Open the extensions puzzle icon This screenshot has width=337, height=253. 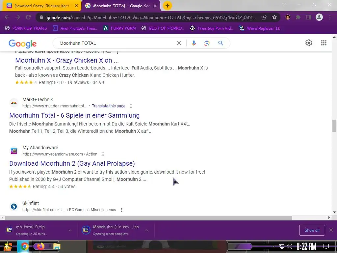click(298, 17)
